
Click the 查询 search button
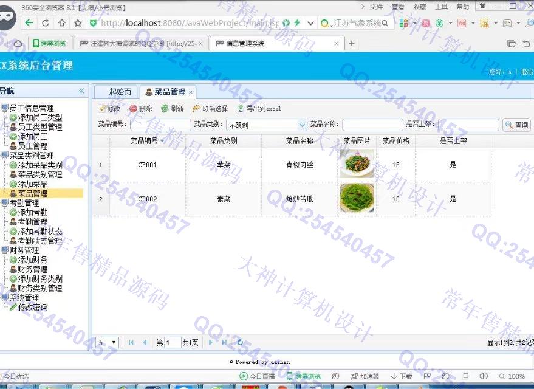[x=516, y=125]
